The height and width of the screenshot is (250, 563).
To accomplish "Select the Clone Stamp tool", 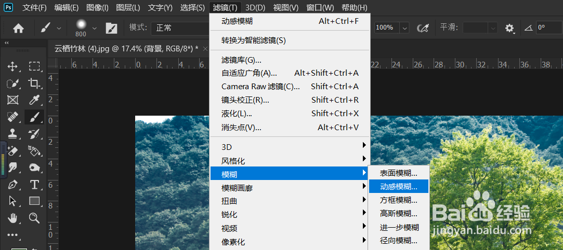I will point(12,134).
